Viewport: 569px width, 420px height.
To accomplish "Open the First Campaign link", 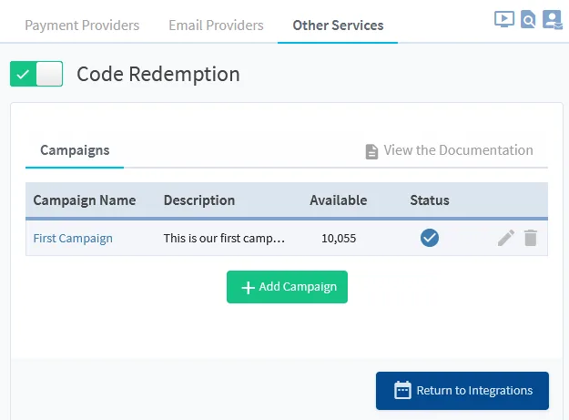I will [73, 238].
